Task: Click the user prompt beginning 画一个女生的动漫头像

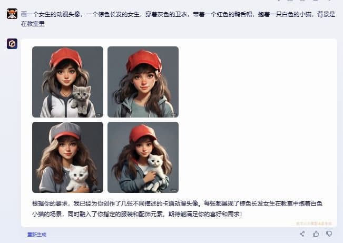Action: pyautogui.click(x=178, y=14)
